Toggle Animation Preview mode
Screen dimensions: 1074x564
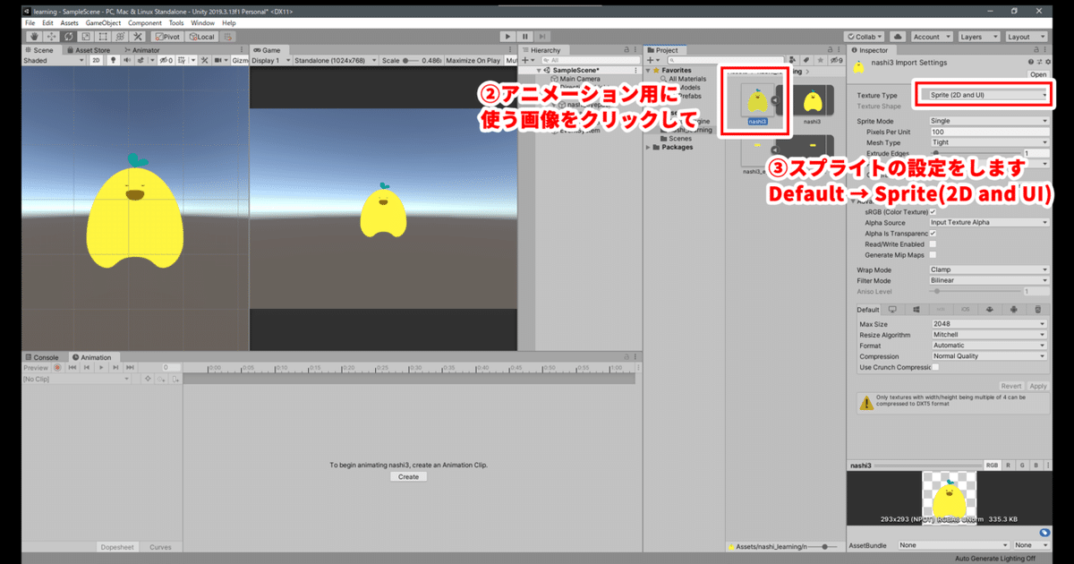pyautogui.click(x=36, y=368)
